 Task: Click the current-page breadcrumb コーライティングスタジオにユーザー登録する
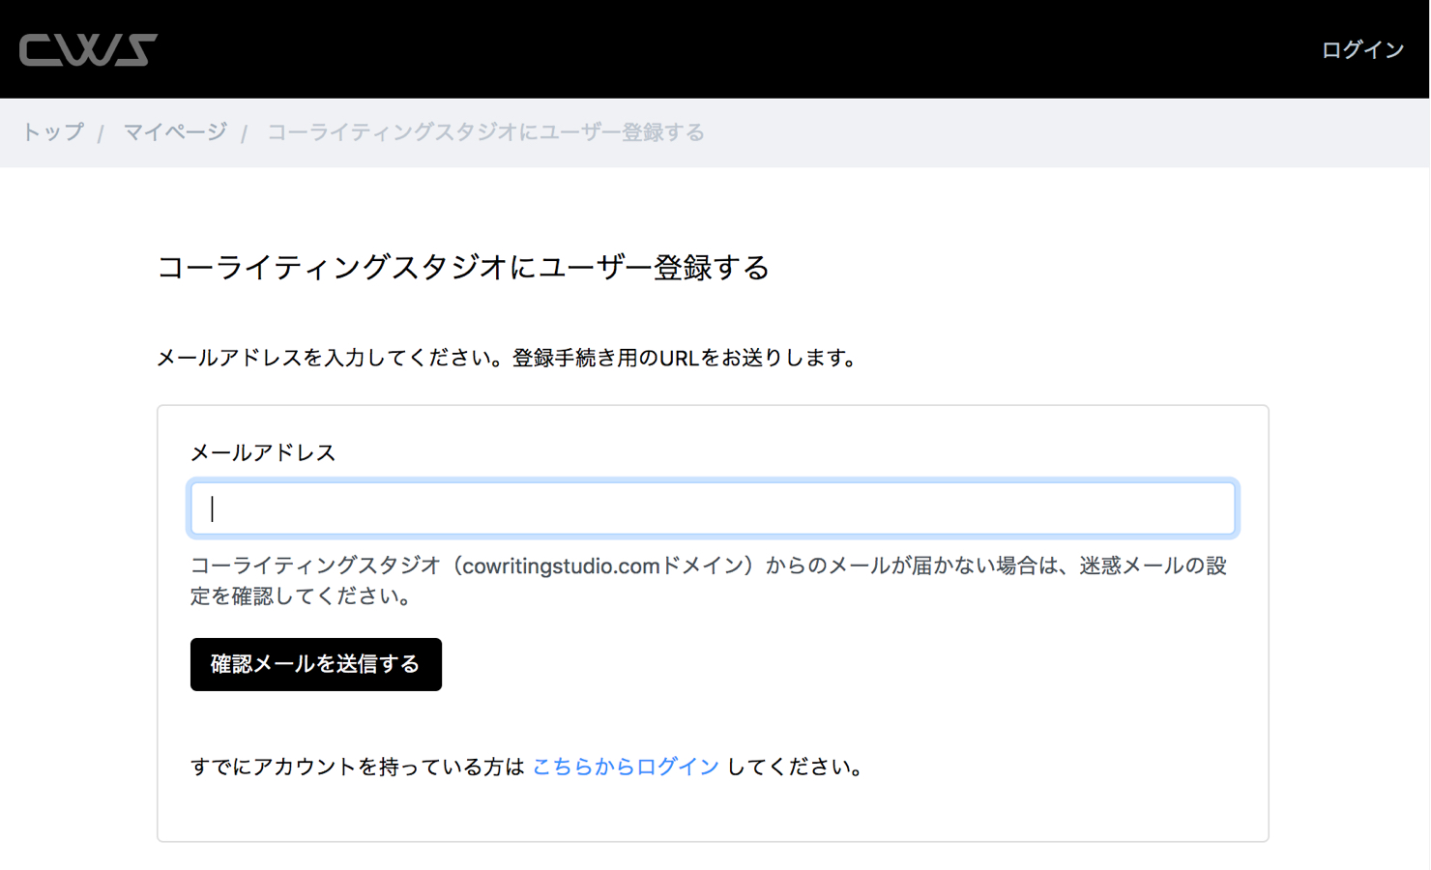pos(485,132)
